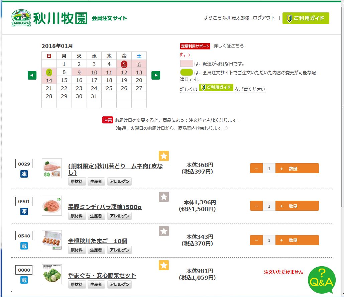
Task: Open product link 全植秋川たまご 10個
Action: [x=98, y=241]
